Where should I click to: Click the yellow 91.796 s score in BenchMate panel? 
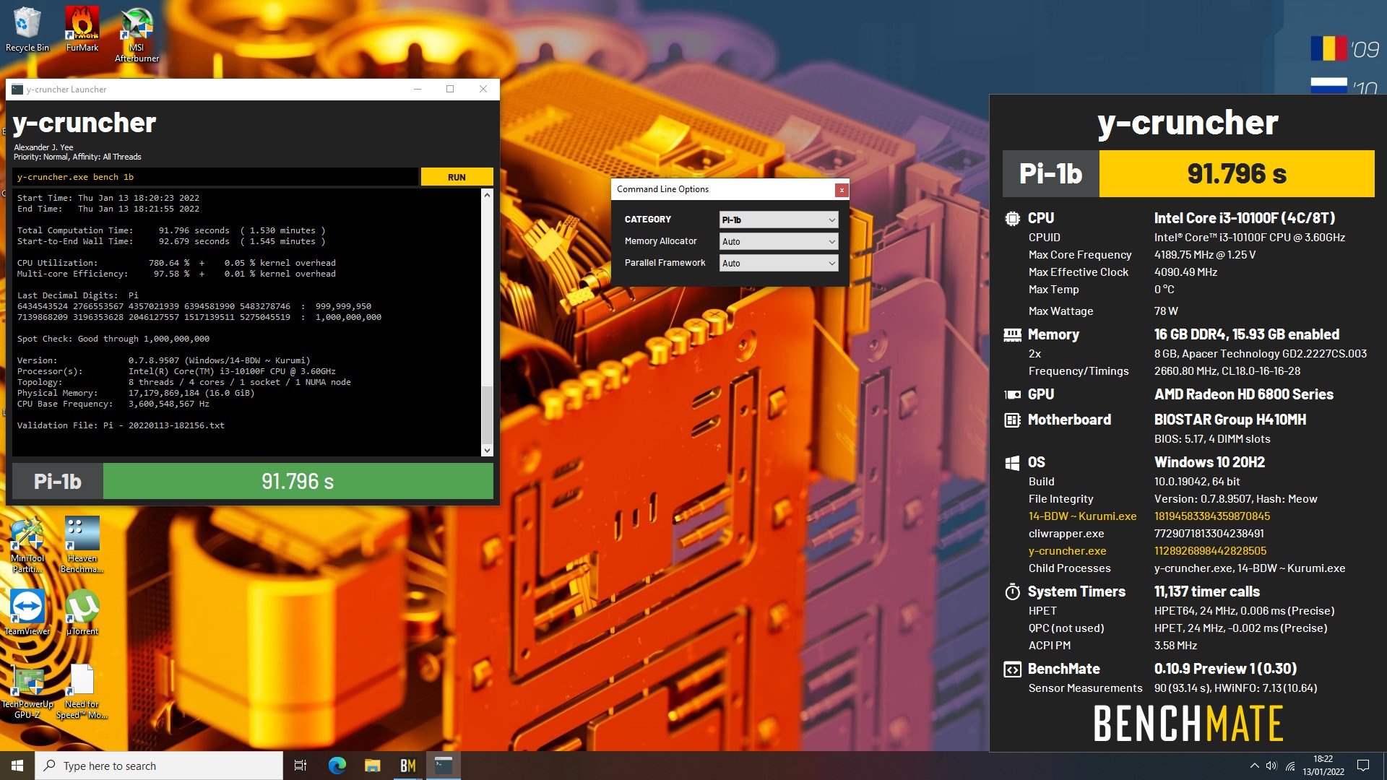click(1237, 173)
